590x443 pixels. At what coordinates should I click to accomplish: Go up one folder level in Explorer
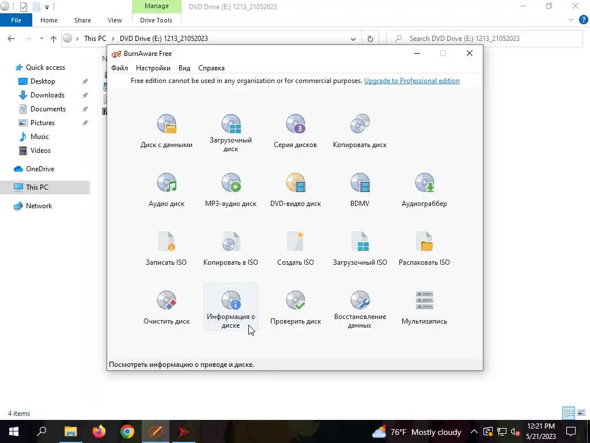point(54,39)
